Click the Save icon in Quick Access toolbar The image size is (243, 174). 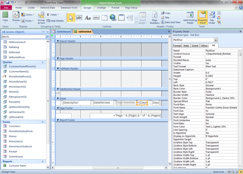(7, 2)
